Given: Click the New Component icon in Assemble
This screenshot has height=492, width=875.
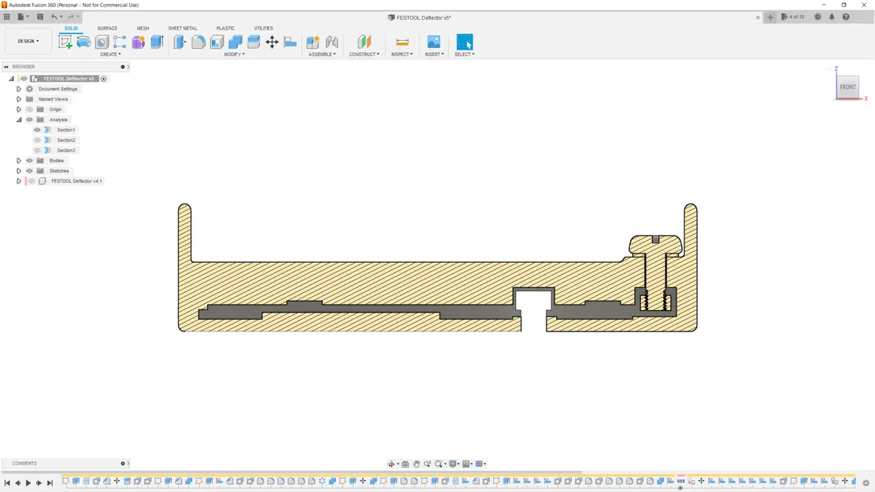Looking at the screenshot, I should point(313,42).
